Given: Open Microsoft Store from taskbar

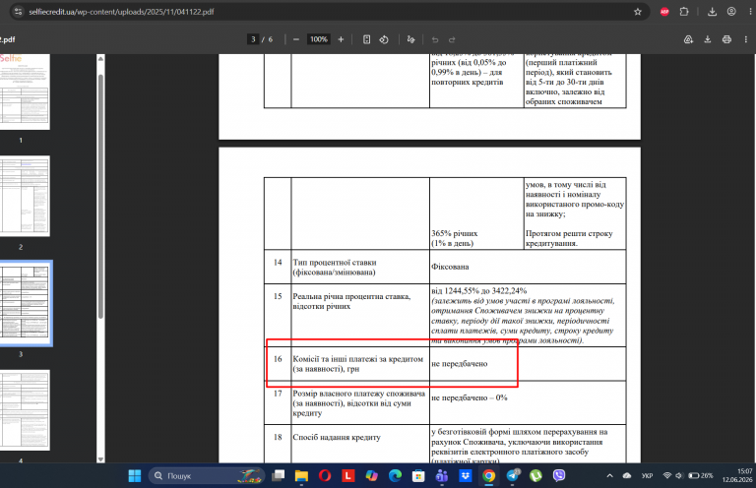Looking at the screenshot, I should (x=418, y=476).
